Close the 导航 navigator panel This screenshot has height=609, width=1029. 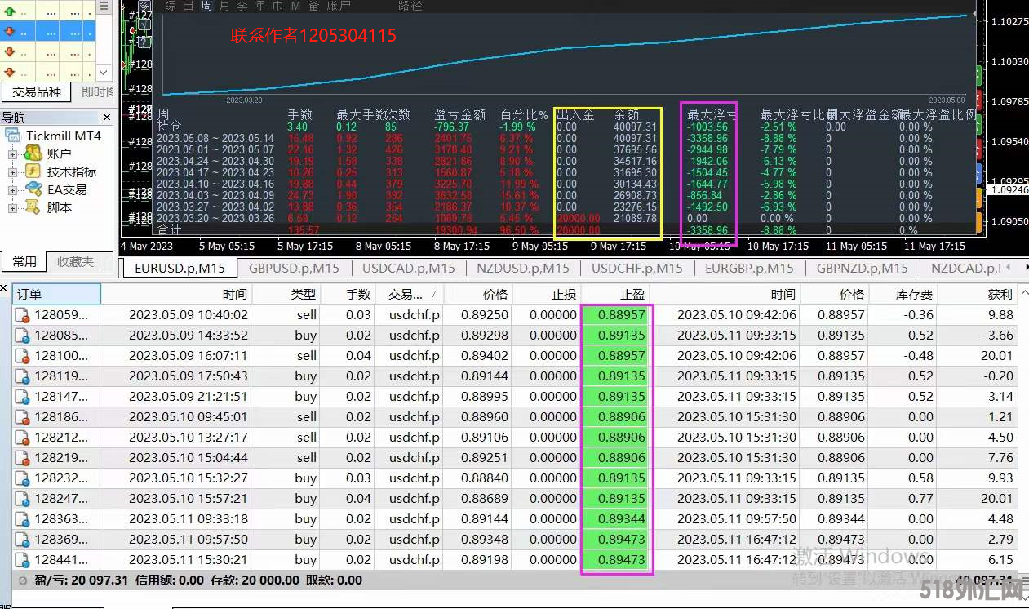coord(106,118)
